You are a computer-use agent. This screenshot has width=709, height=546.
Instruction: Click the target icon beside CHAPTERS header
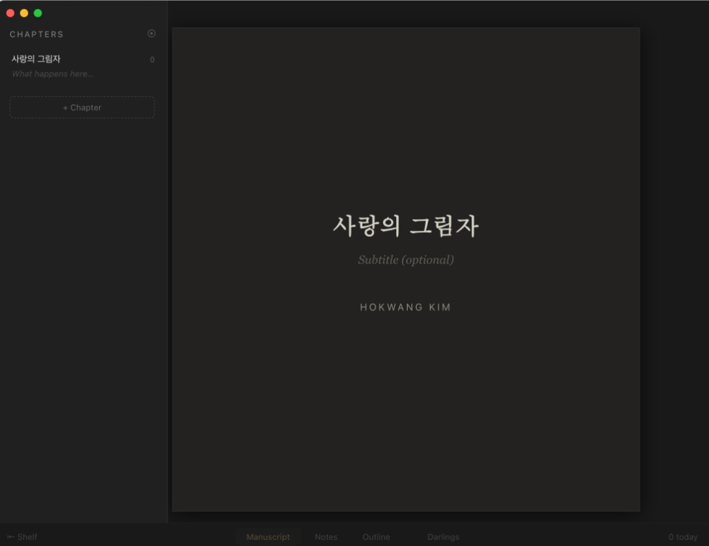tap(152, 33)
